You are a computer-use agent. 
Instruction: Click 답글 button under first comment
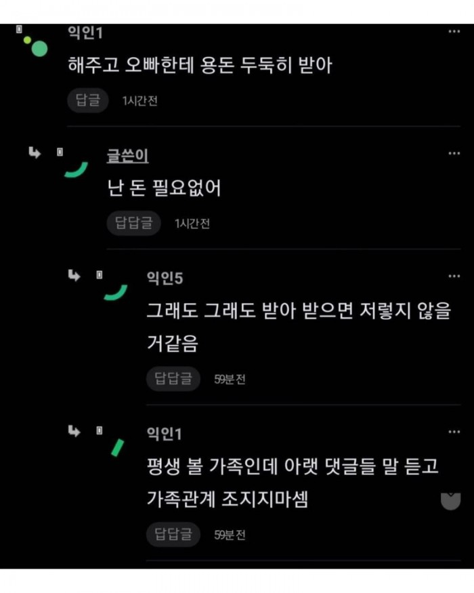[88, 100]
